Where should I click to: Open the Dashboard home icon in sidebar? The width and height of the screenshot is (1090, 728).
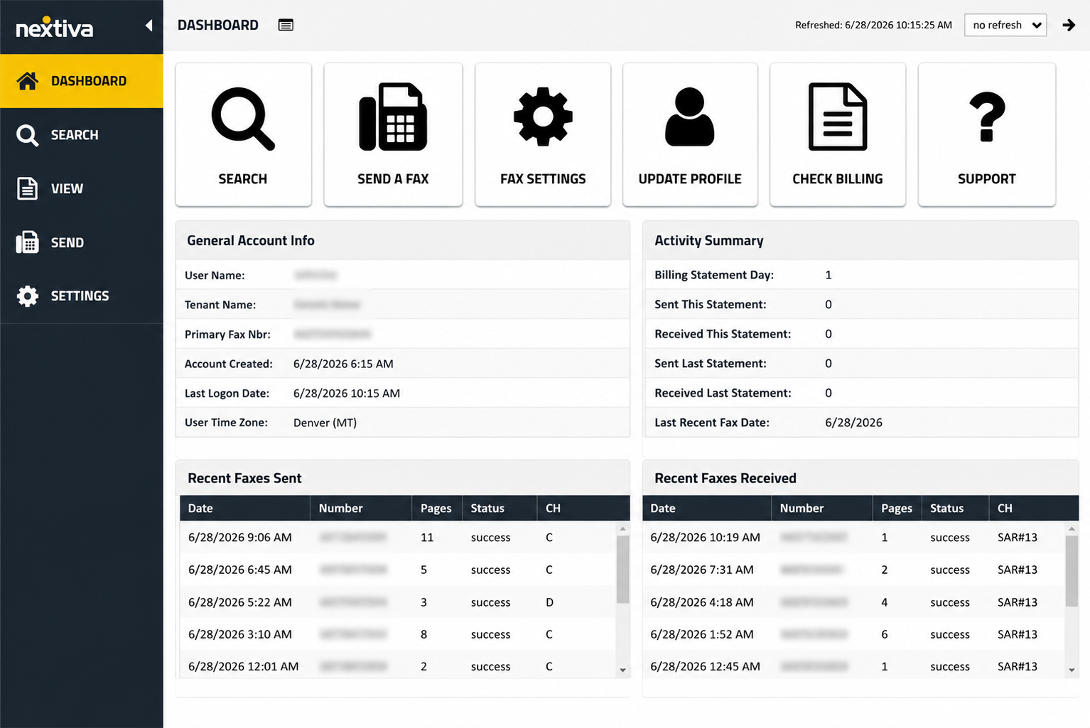[28, 81]
